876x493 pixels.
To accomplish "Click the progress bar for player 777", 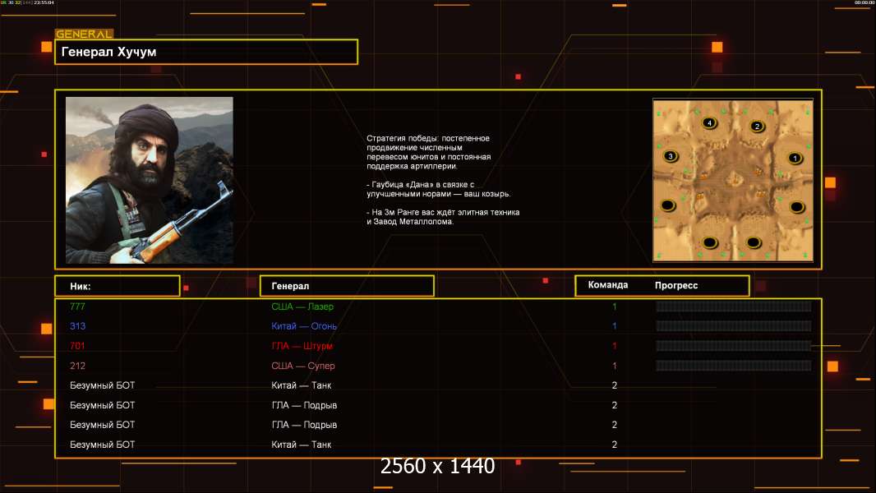I will 733,306.
